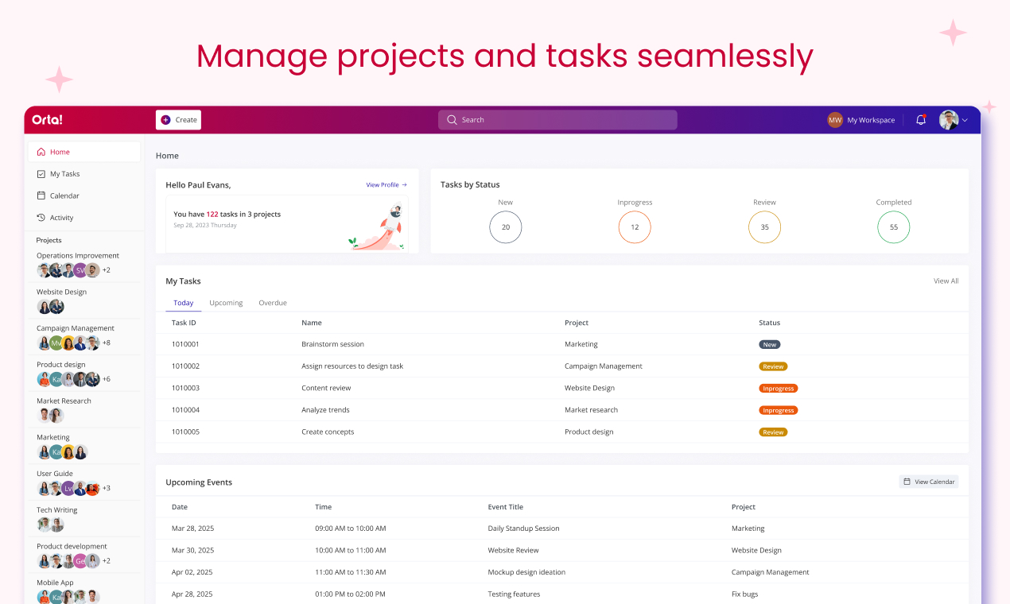
Task: Open the Website Design project in sidebar
Action: click(x=62, y=292)
